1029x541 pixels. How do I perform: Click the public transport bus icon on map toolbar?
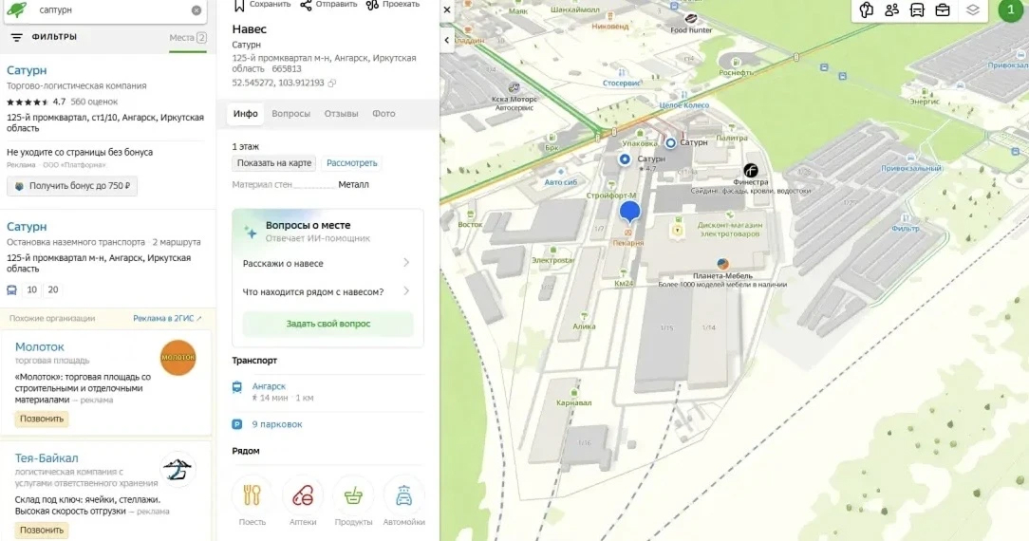coord(917,10)
